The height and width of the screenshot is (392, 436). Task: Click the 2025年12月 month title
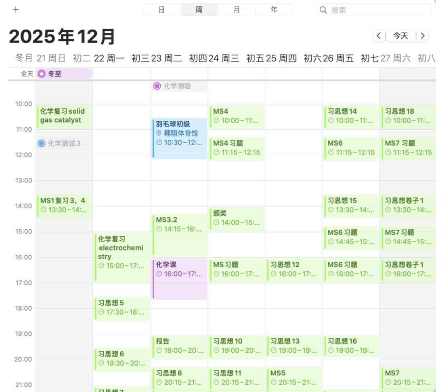pos(62,36)
